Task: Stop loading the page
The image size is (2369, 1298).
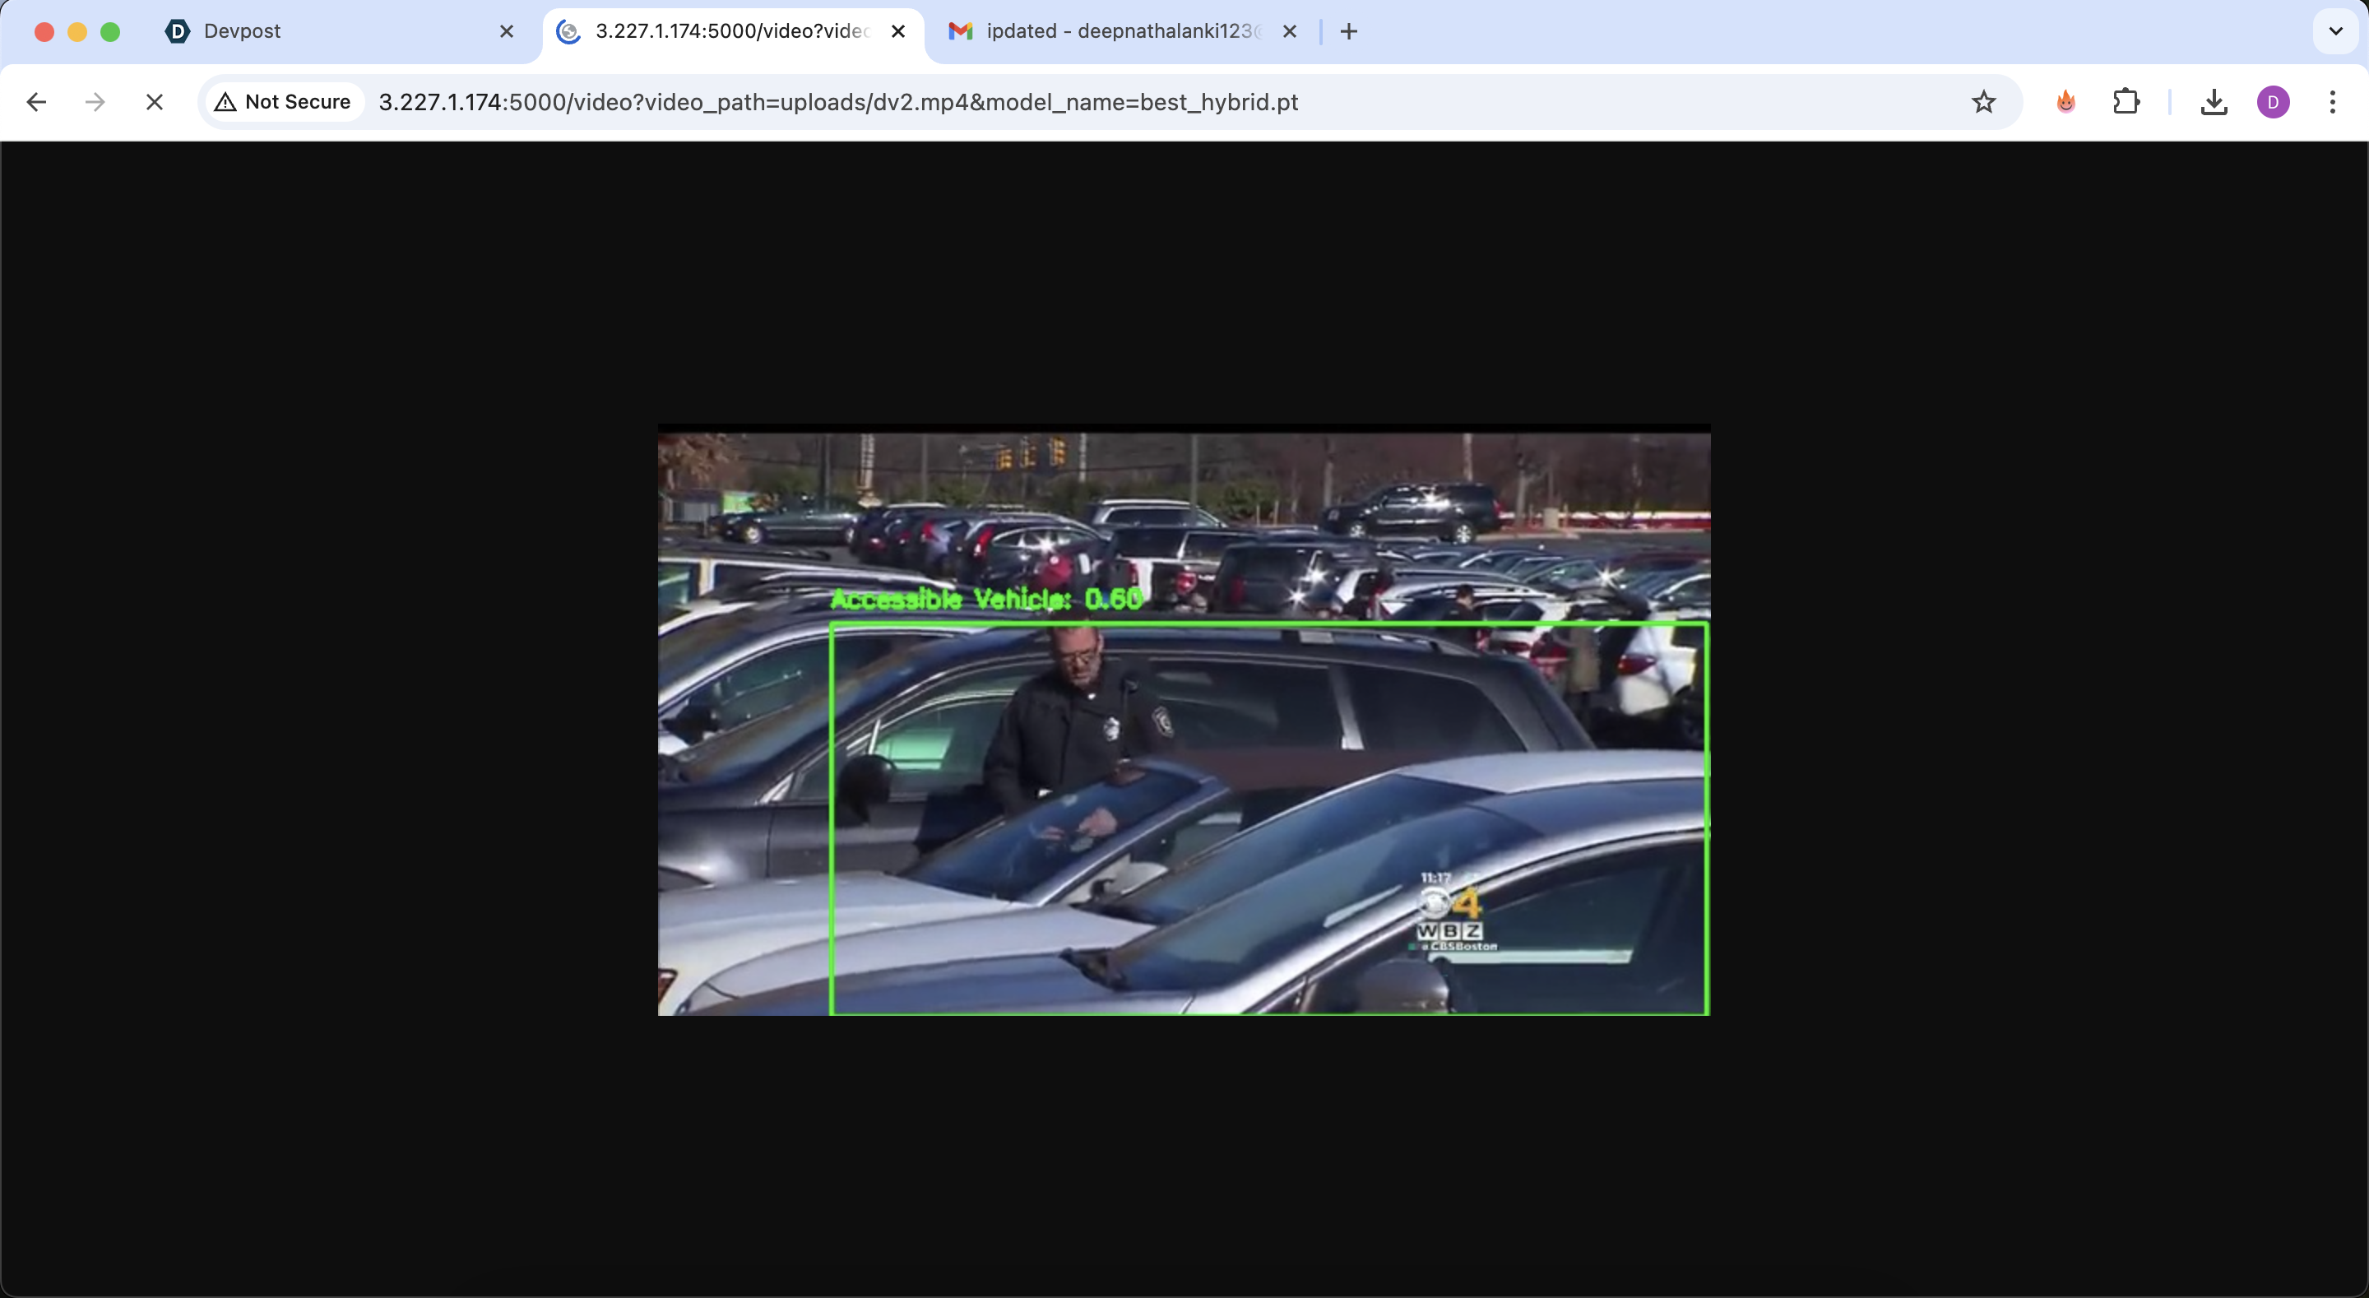Action: [x=155, y=102]
